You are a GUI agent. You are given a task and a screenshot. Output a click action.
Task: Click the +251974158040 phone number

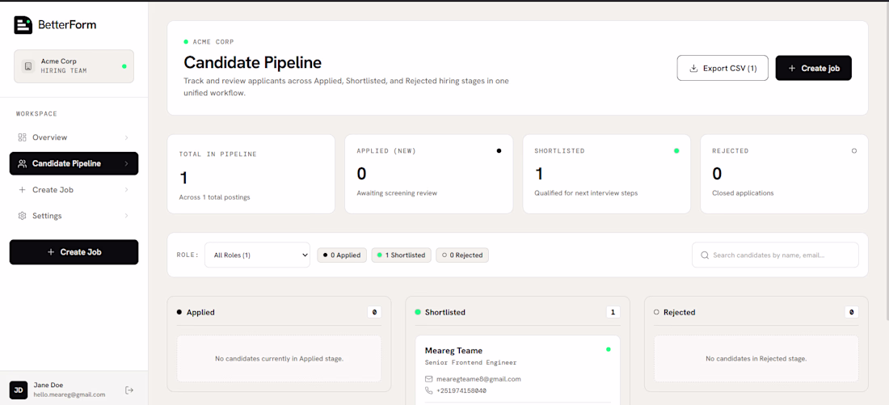461,390
